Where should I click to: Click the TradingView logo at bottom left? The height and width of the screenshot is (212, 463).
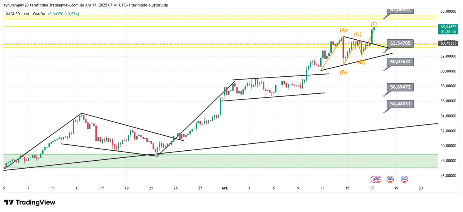point(30,202)
